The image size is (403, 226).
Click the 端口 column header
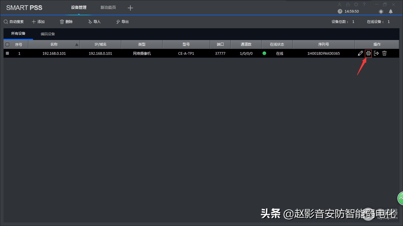tap(220, 44)
